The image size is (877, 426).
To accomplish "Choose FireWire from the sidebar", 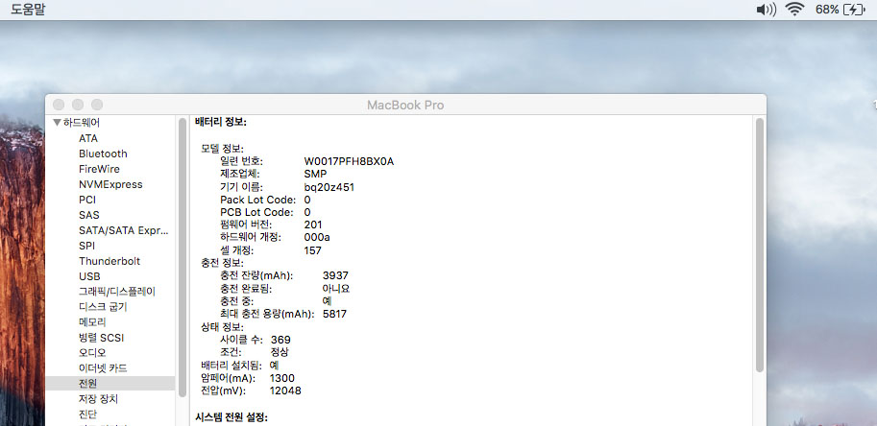I will point(99,169).
